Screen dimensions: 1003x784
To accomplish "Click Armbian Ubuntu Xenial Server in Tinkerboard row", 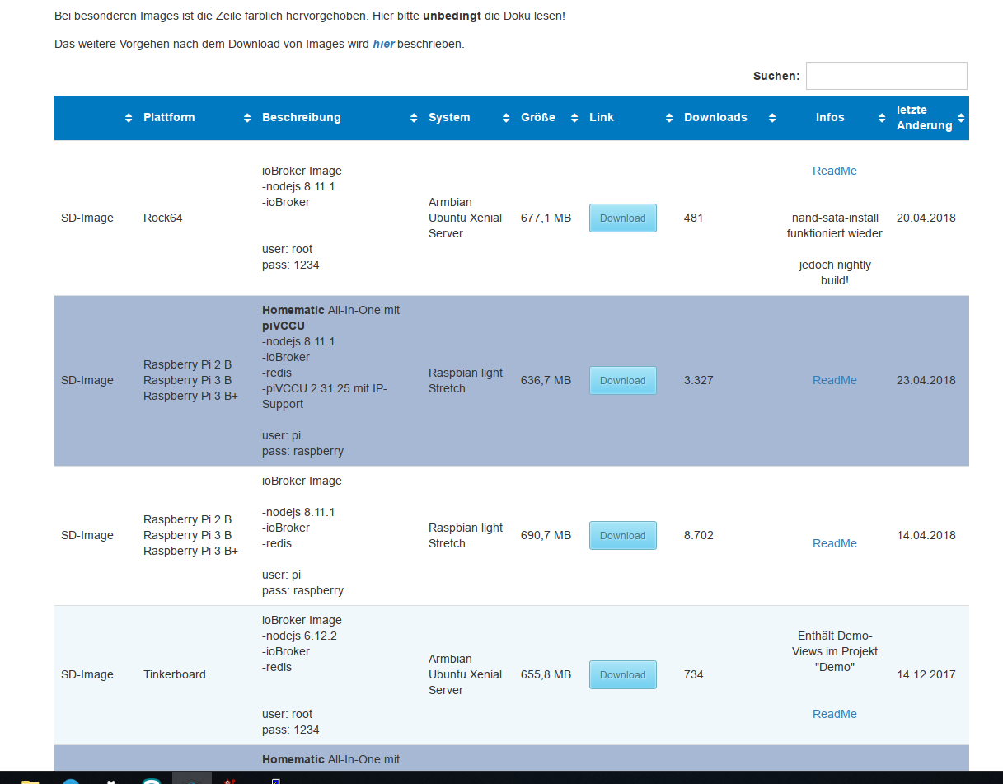I will (465, 674).
